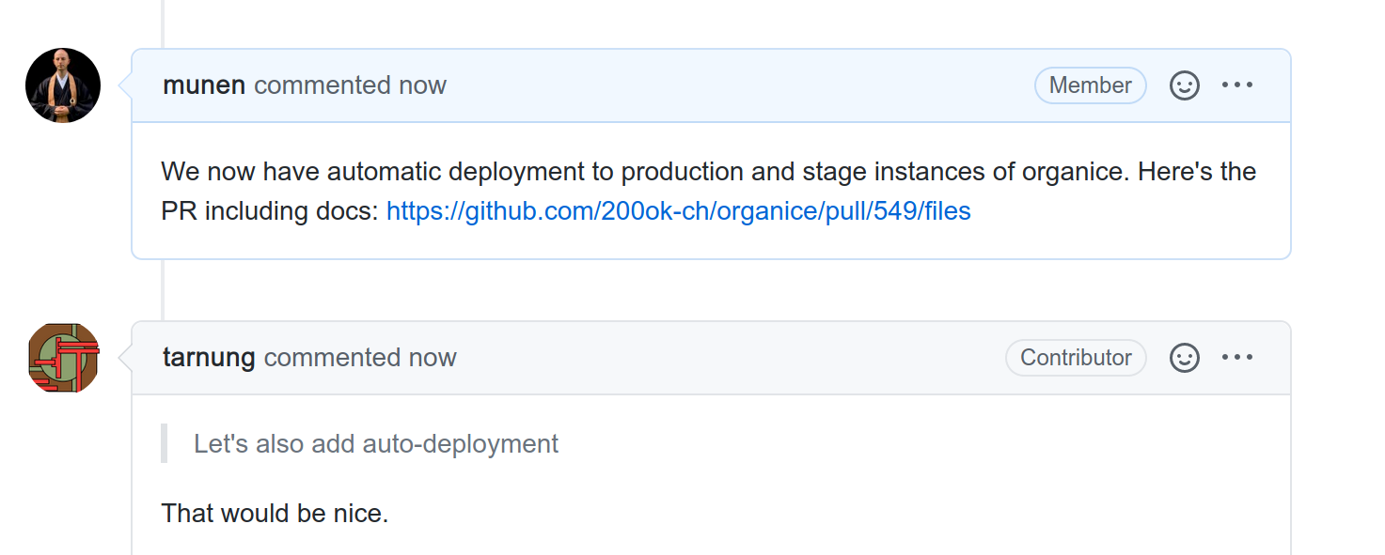Open options menu on tarnung's comment
The image size is (1385, 555).
click(1236, 358)
